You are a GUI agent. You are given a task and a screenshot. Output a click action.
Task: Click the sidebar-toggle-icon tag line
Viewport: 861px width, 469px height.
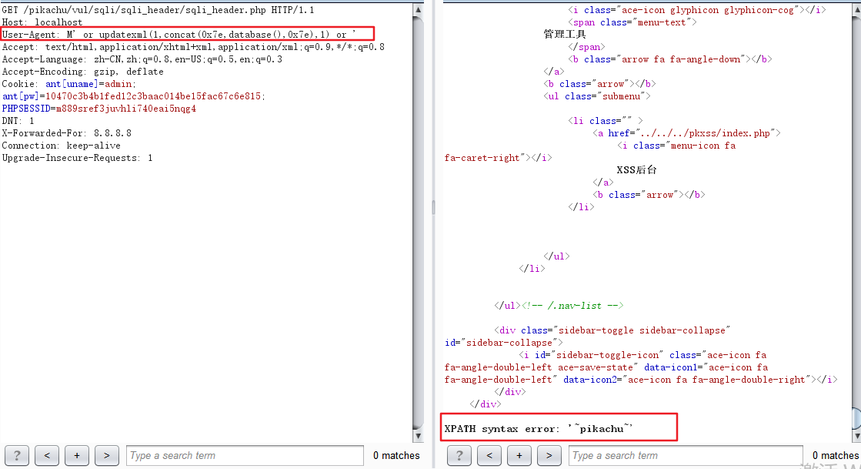click(642, 355)
